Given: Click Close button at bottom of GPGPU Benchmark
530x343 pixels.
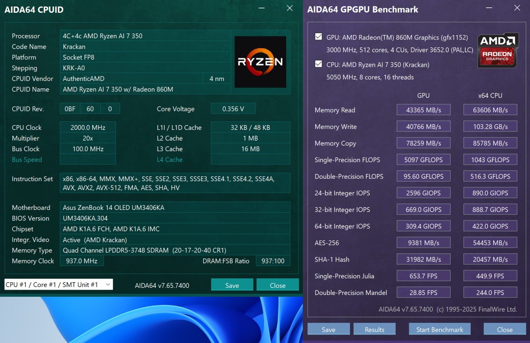Looking at the screenshot, I should (505, 329).
